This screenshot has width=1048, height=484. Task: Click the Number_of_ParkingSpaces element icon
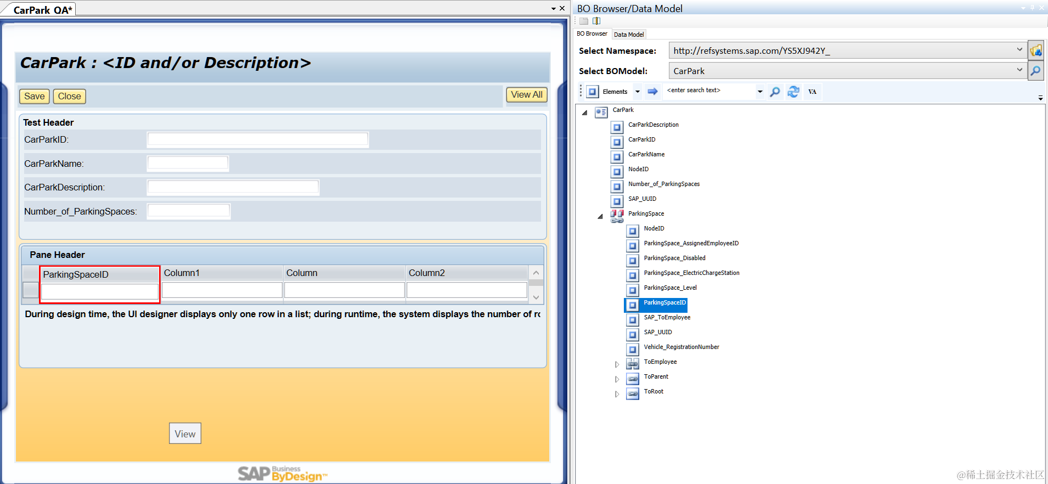617,187
